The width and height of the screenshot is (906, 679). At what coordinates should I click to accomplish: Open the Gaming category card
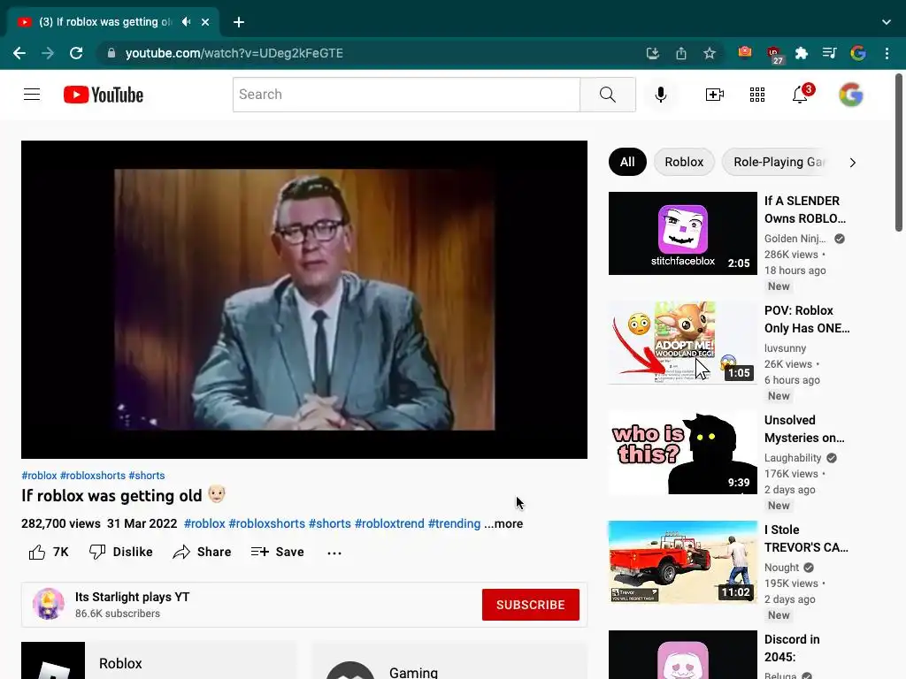[449, 660]
